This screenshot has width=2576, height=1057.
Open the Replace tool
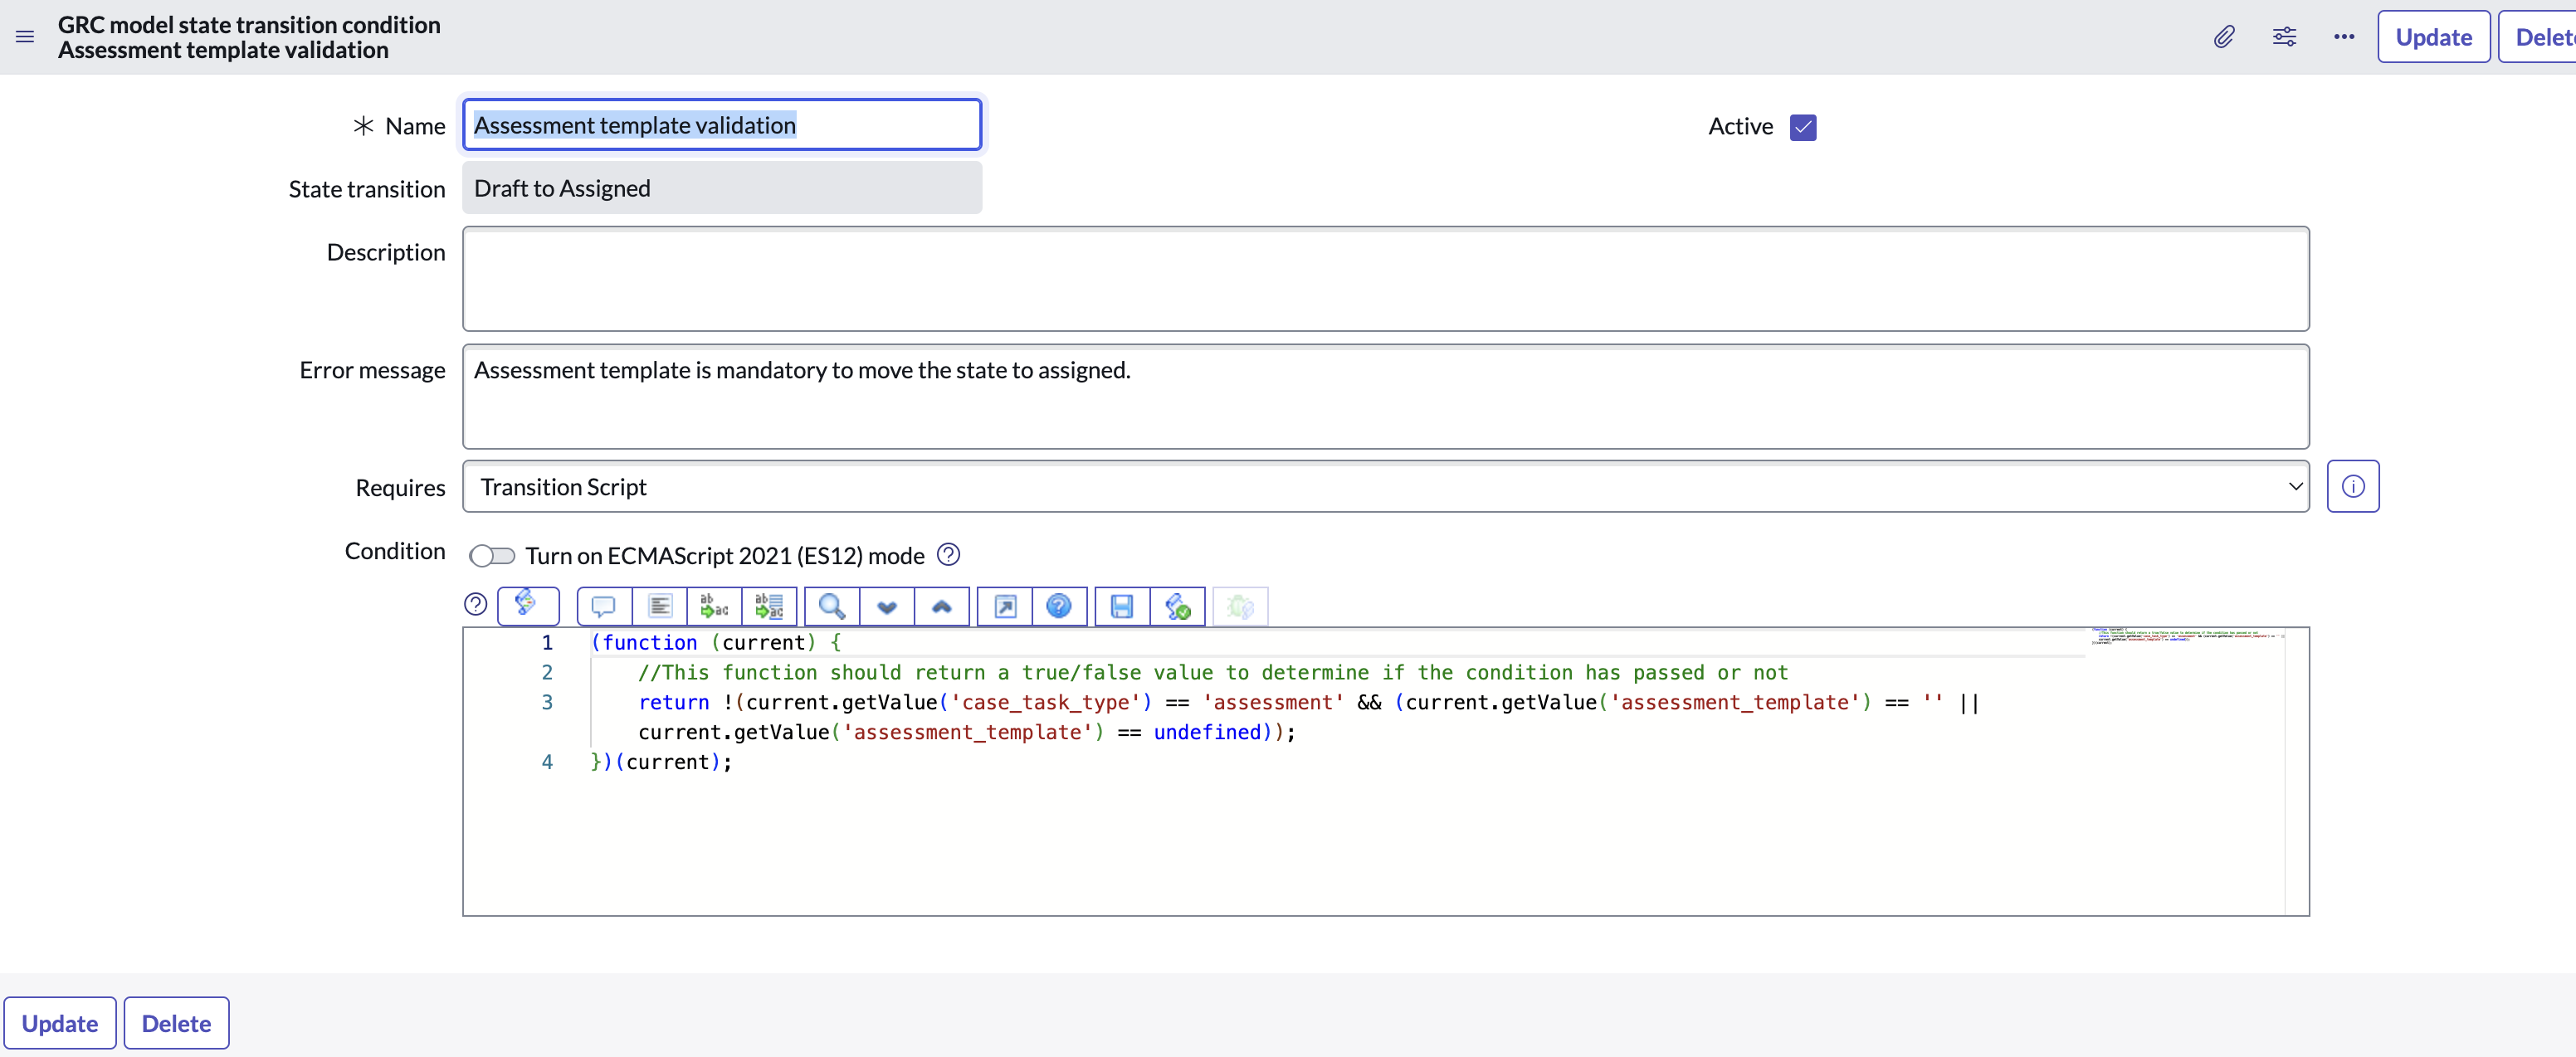[715, 606]
